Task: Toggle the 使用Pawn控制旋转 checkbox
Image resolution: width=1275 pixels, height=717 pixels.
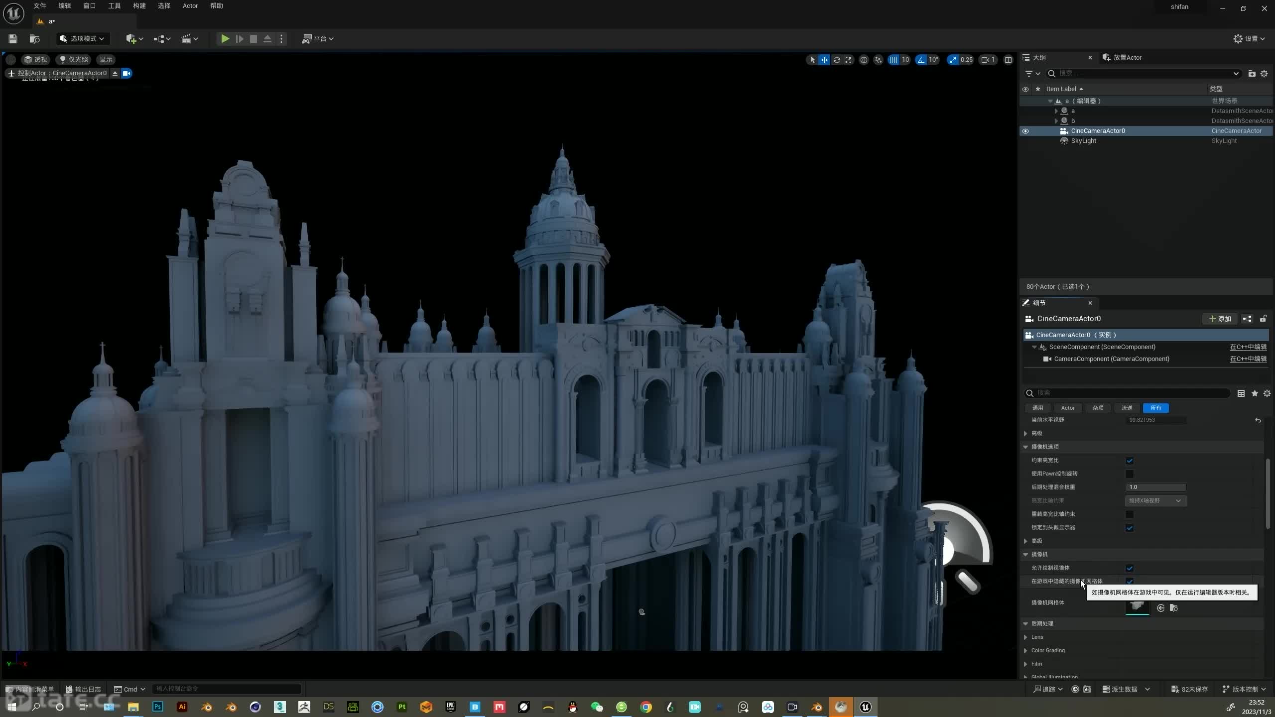Action: coord(1130,474)
